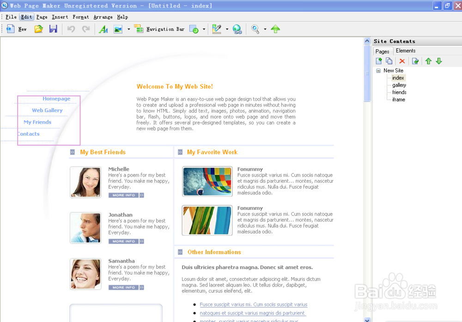Viewport: 462px width, 322px height.
Task: Click the arrow icon beside My Best Friends
Action: [x=73, y=152]
